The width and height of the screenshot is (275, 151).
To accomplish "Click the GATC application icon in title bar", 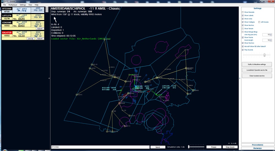I will pos(2,1).
